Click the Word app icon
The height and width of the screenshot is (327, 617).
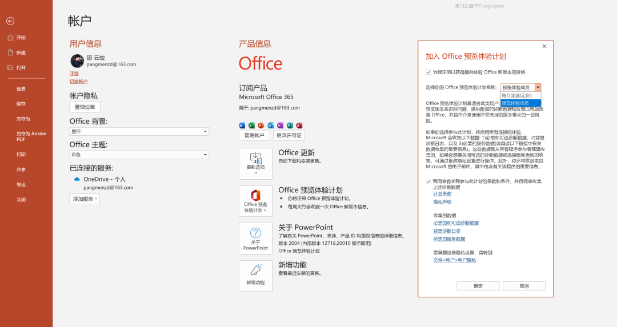242,126
